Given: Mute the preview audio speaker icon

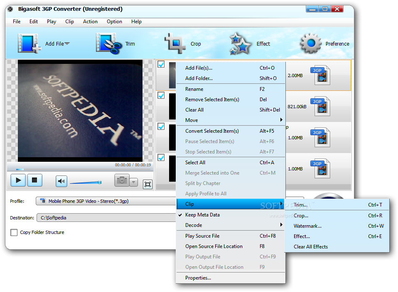Looking at the screenshot, I should tap(61, 181).
